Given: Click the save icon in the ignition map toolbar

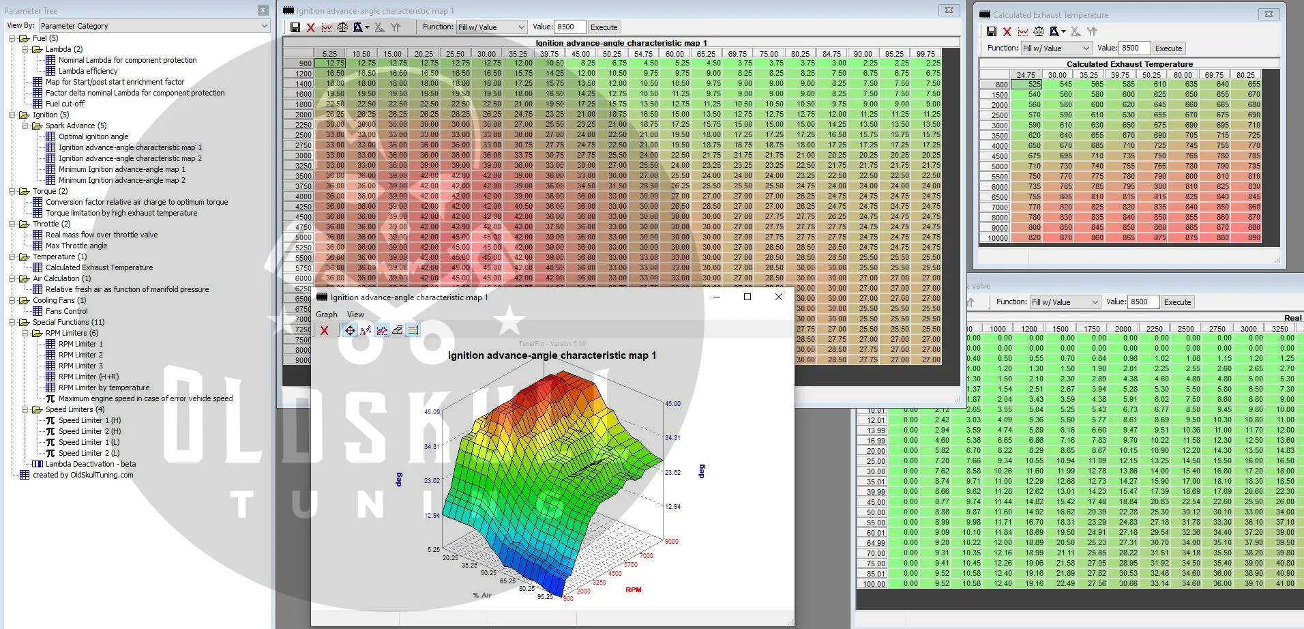Looking at the screenshot, I should 295,27.
